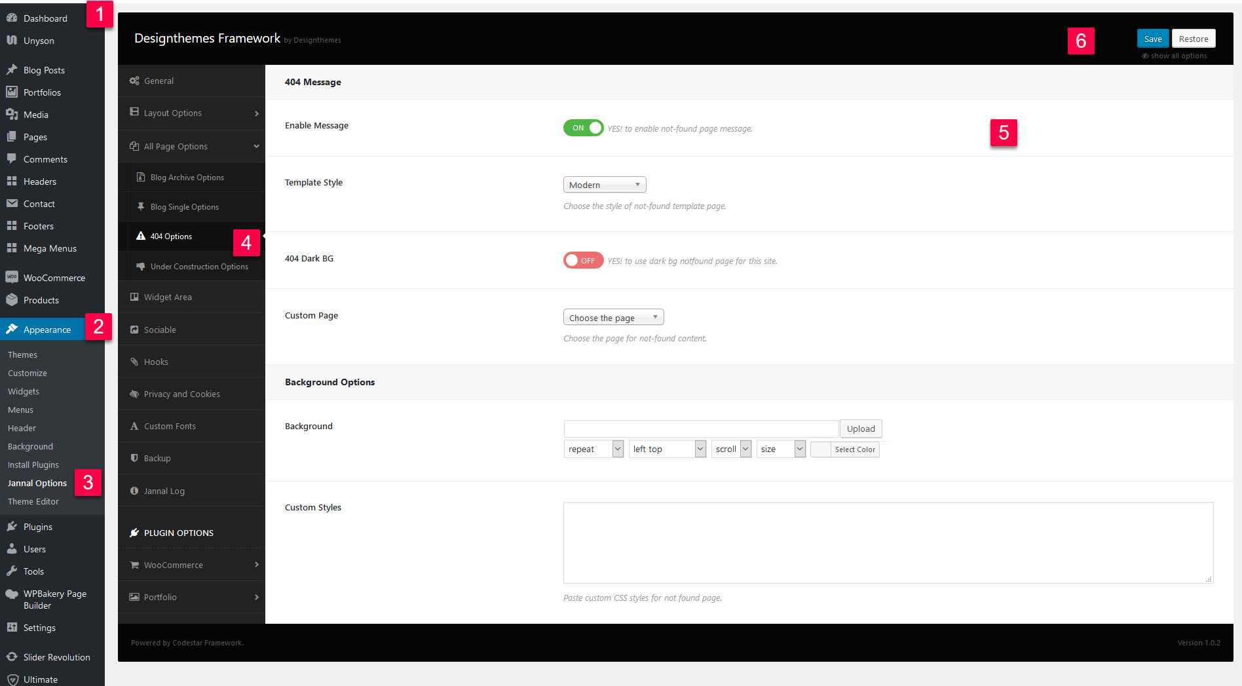Viewport: 1242px width, 686px height.
Task: Click the Ultimate shield icon
Action: (x=12, y=679)
